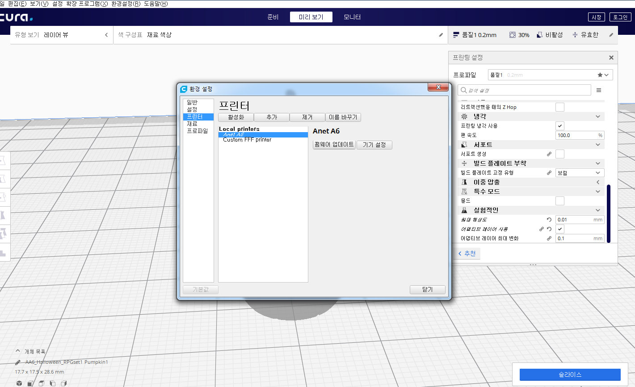Open the 프로파일 품질1 dropdown

point(550,75)
